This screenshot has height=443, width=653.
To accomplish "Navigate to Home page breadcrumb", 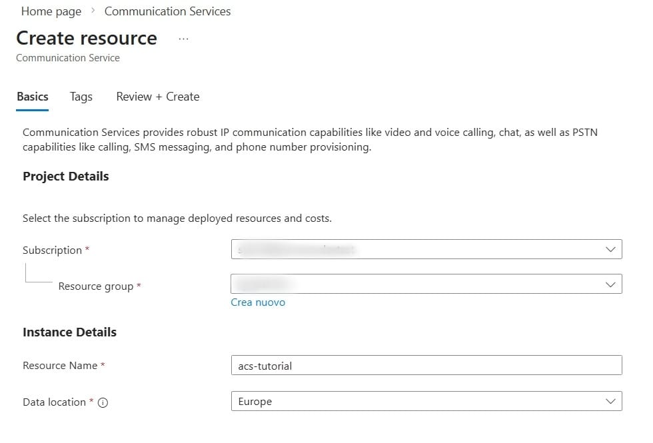I will pyautogui.click(x=51, y=11).
